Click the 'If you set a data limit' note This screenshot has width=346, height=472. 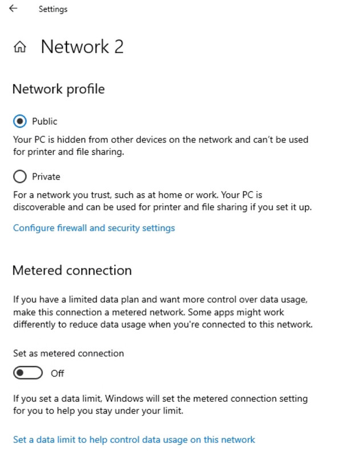[160, 403]
